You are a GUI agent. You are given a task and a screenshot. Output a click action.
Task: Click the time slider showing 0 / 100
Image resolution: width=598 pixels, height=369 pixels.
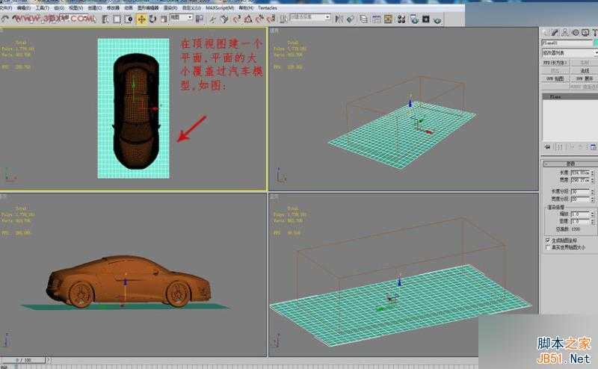click(24, 360)
